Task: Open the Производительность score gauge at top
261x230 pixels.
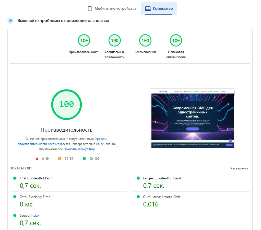Action: [84, 41]
